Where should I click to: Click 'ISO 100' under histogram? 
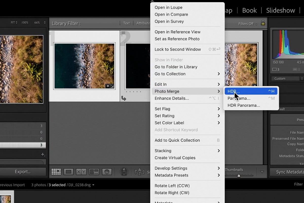coord(278,62)
